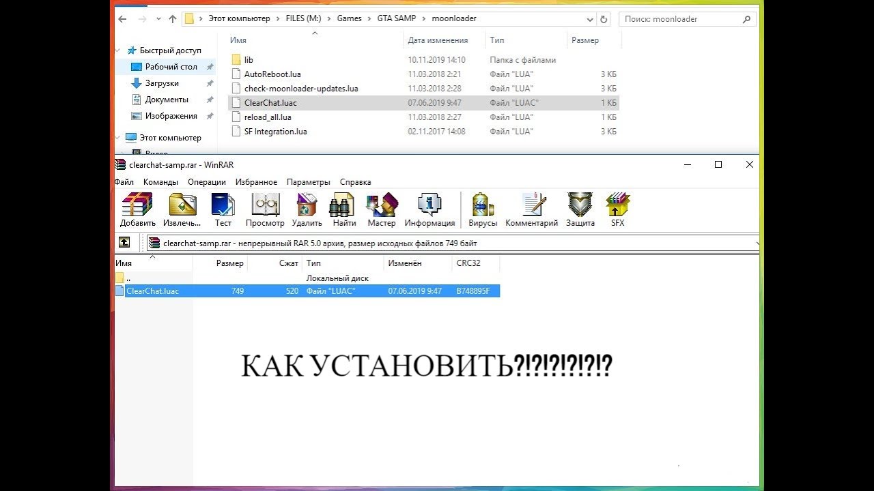Open the Файл menu in WinRAR

click(x=124, y=182)
